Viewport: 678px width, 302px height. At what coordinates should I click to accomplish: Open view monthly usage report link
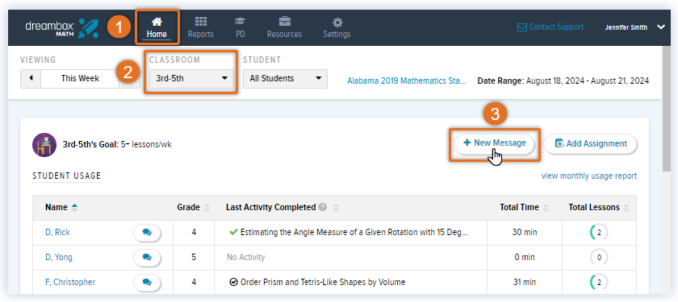click(589, 176)
